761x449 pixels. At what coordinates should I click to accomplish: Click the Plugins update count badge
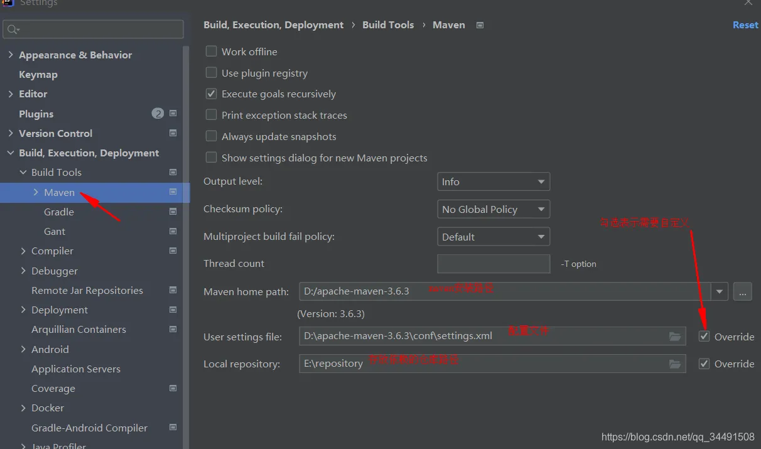coord(158,114)
